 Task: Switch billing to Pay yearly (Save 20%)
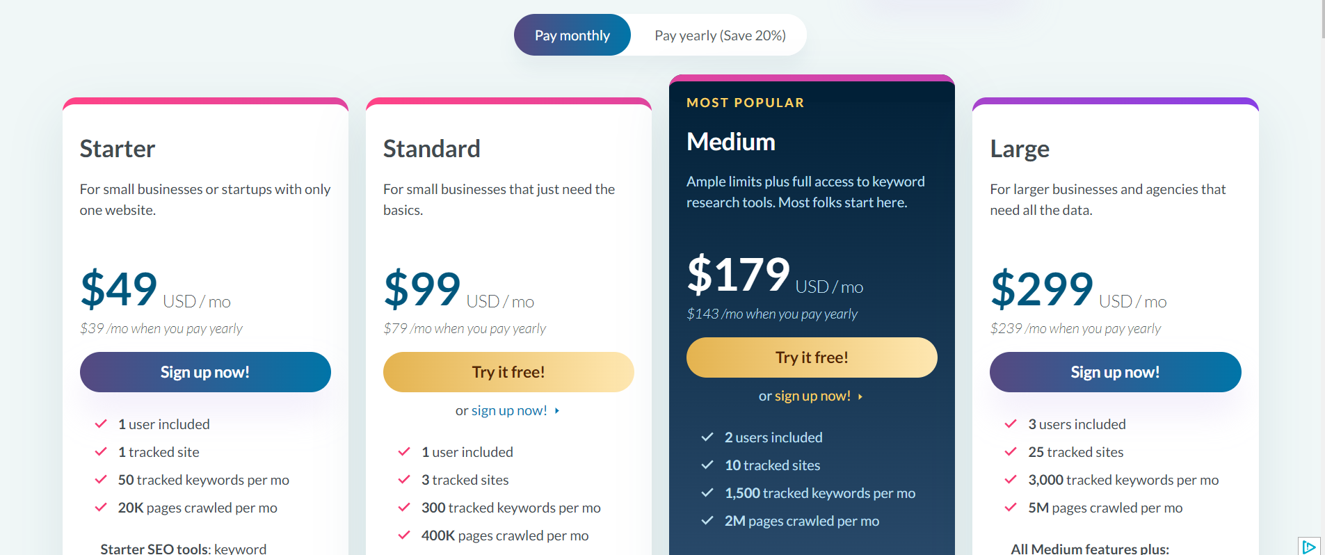pos(719,34)
